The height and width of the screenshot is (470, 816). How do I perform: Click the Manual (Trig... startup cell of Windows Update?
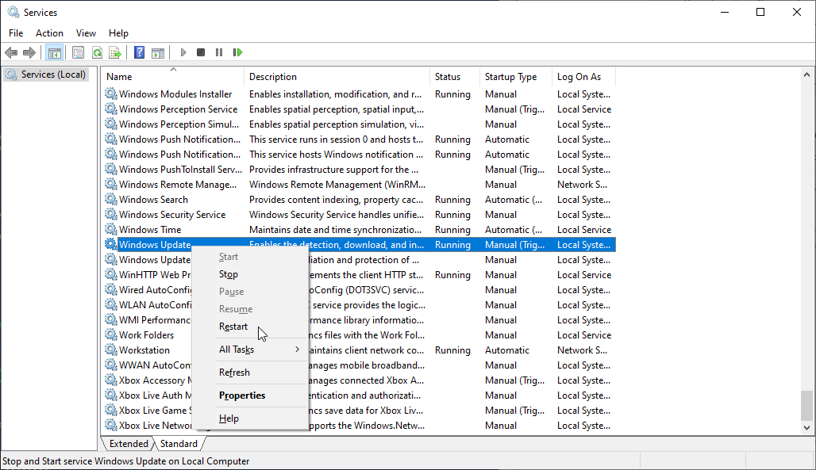[x=514, y=245]
